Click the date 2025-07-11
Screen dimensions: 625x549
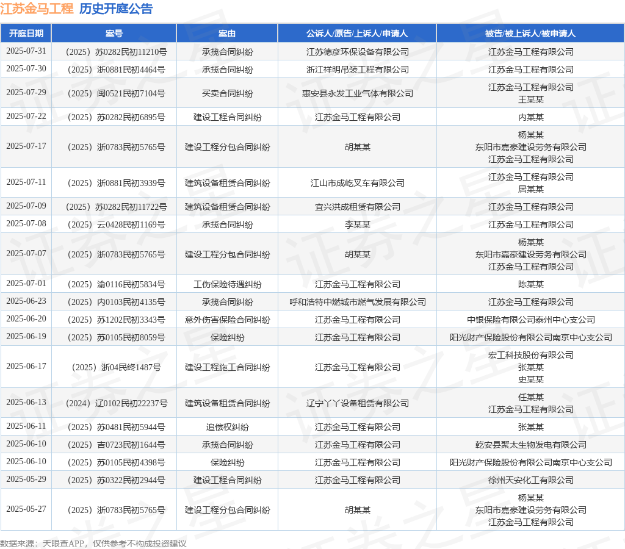point(26,182)
